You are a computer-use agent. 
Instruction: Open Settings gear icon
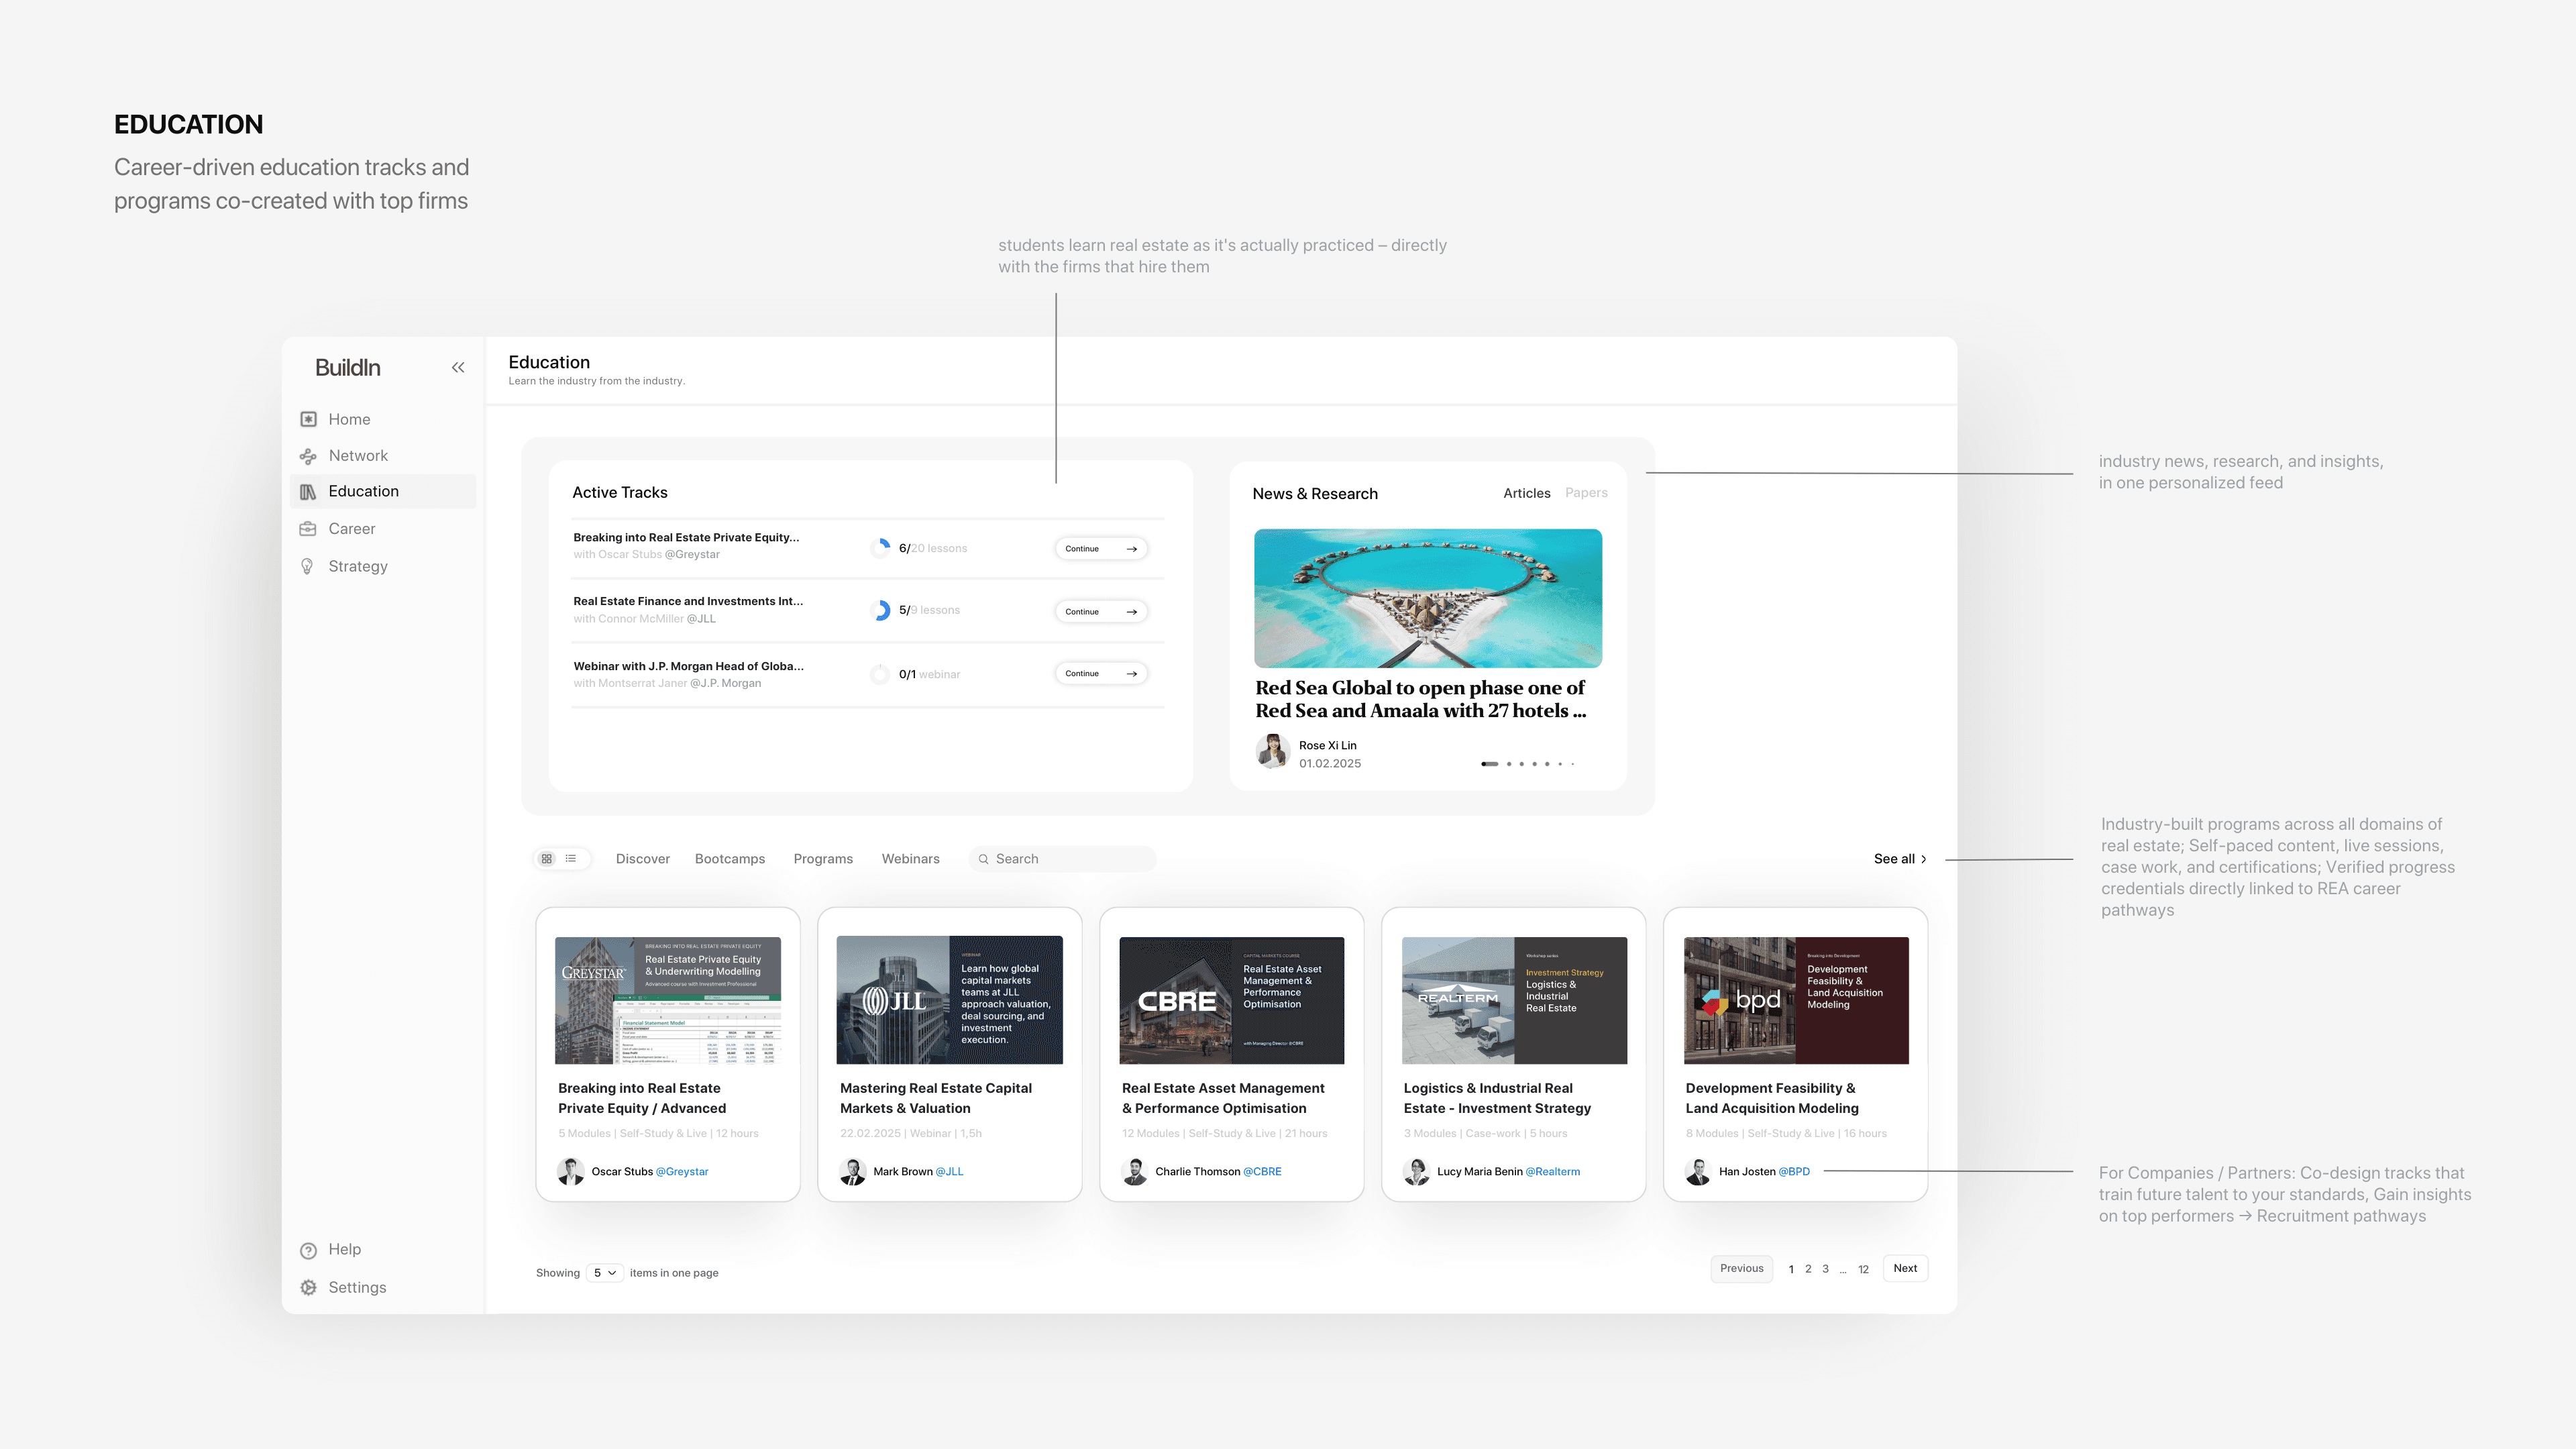click(x=308, y=1288)
